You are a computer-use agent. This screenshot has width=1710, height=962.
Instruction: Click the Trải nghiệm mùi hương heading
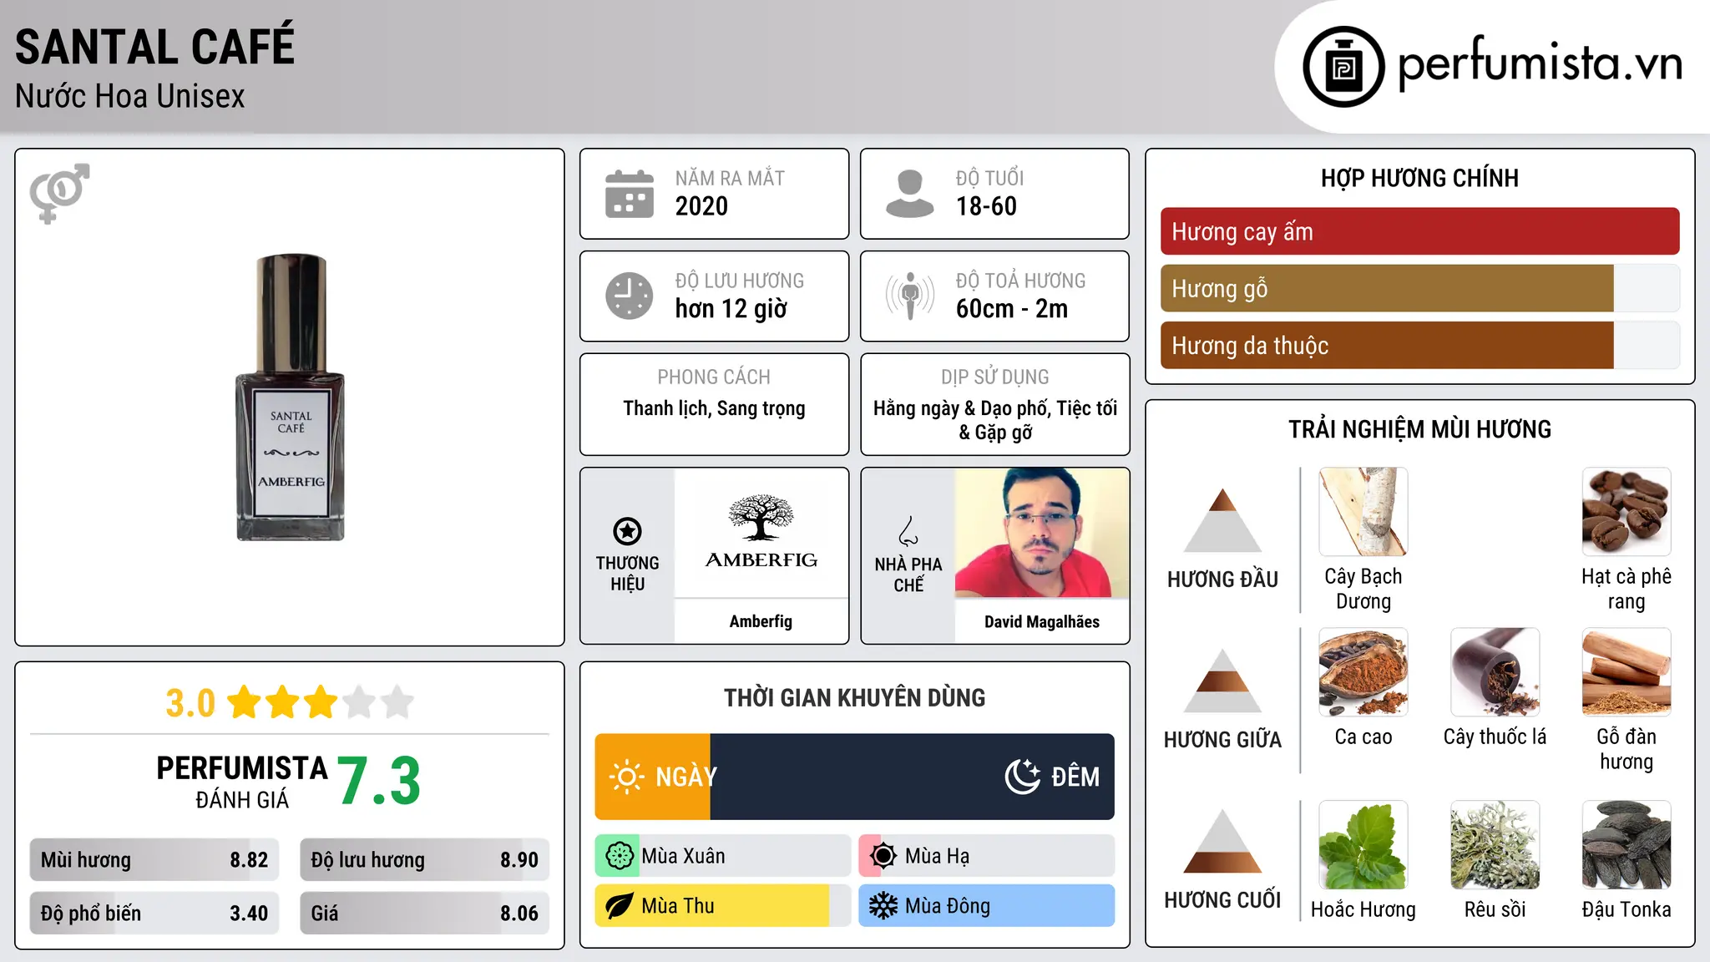[x=1419, y=429]
